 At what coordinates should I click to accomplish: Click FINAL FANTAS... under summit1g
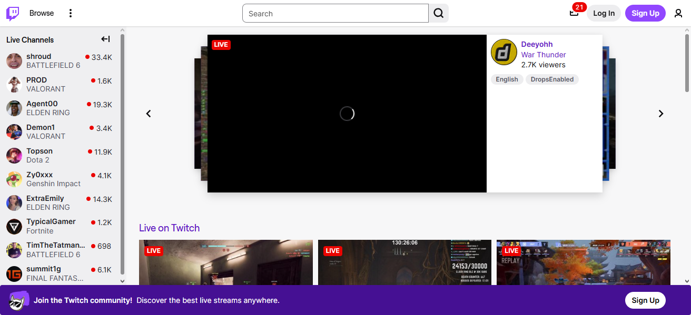point(55,278)
